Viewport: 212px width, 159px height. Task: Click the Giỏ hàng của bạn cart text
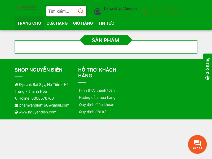[x=166, y=8]
